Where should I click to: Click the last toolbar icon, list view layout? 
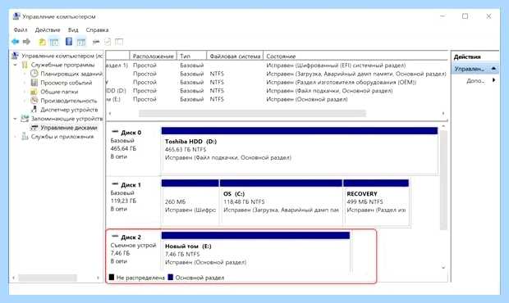pos(119,42)
